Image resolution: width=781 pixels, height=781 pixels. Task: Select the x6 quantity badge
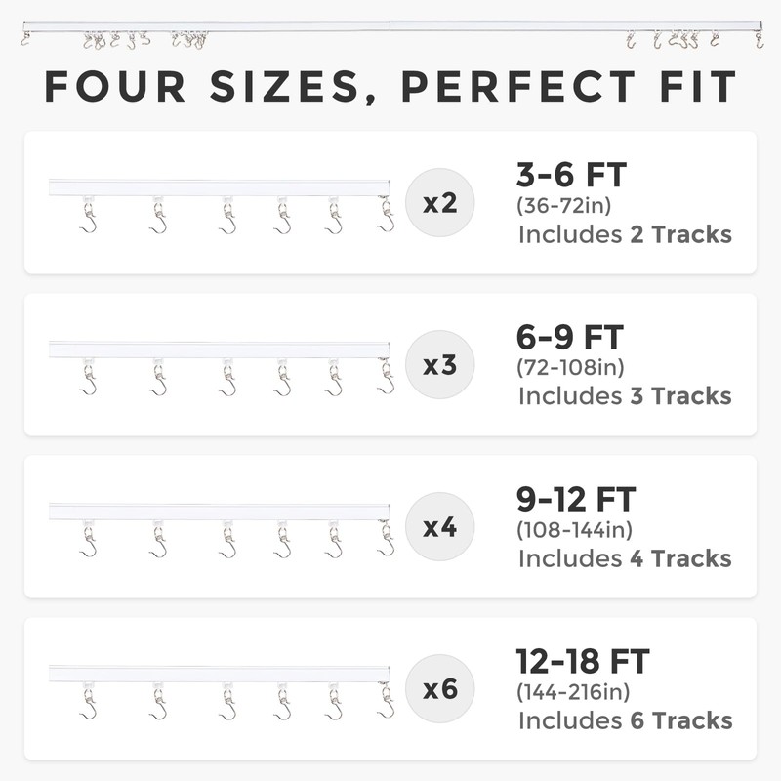[x=439, y=689]
